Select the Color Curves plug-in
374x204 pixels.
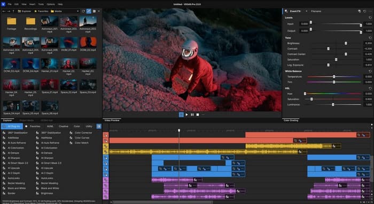pos(80,137)
